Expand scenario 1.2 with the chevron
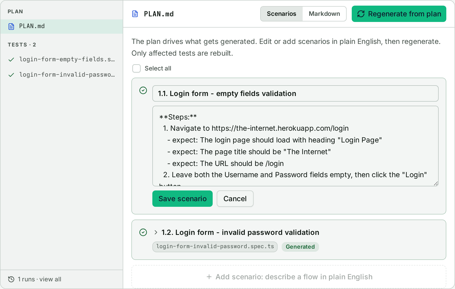Image resolution: width=455 pixels, height=289 pixels. (x=156, y=232)
